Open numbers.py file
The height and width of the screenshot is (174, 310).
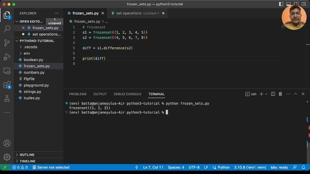(x=34, y=72)
